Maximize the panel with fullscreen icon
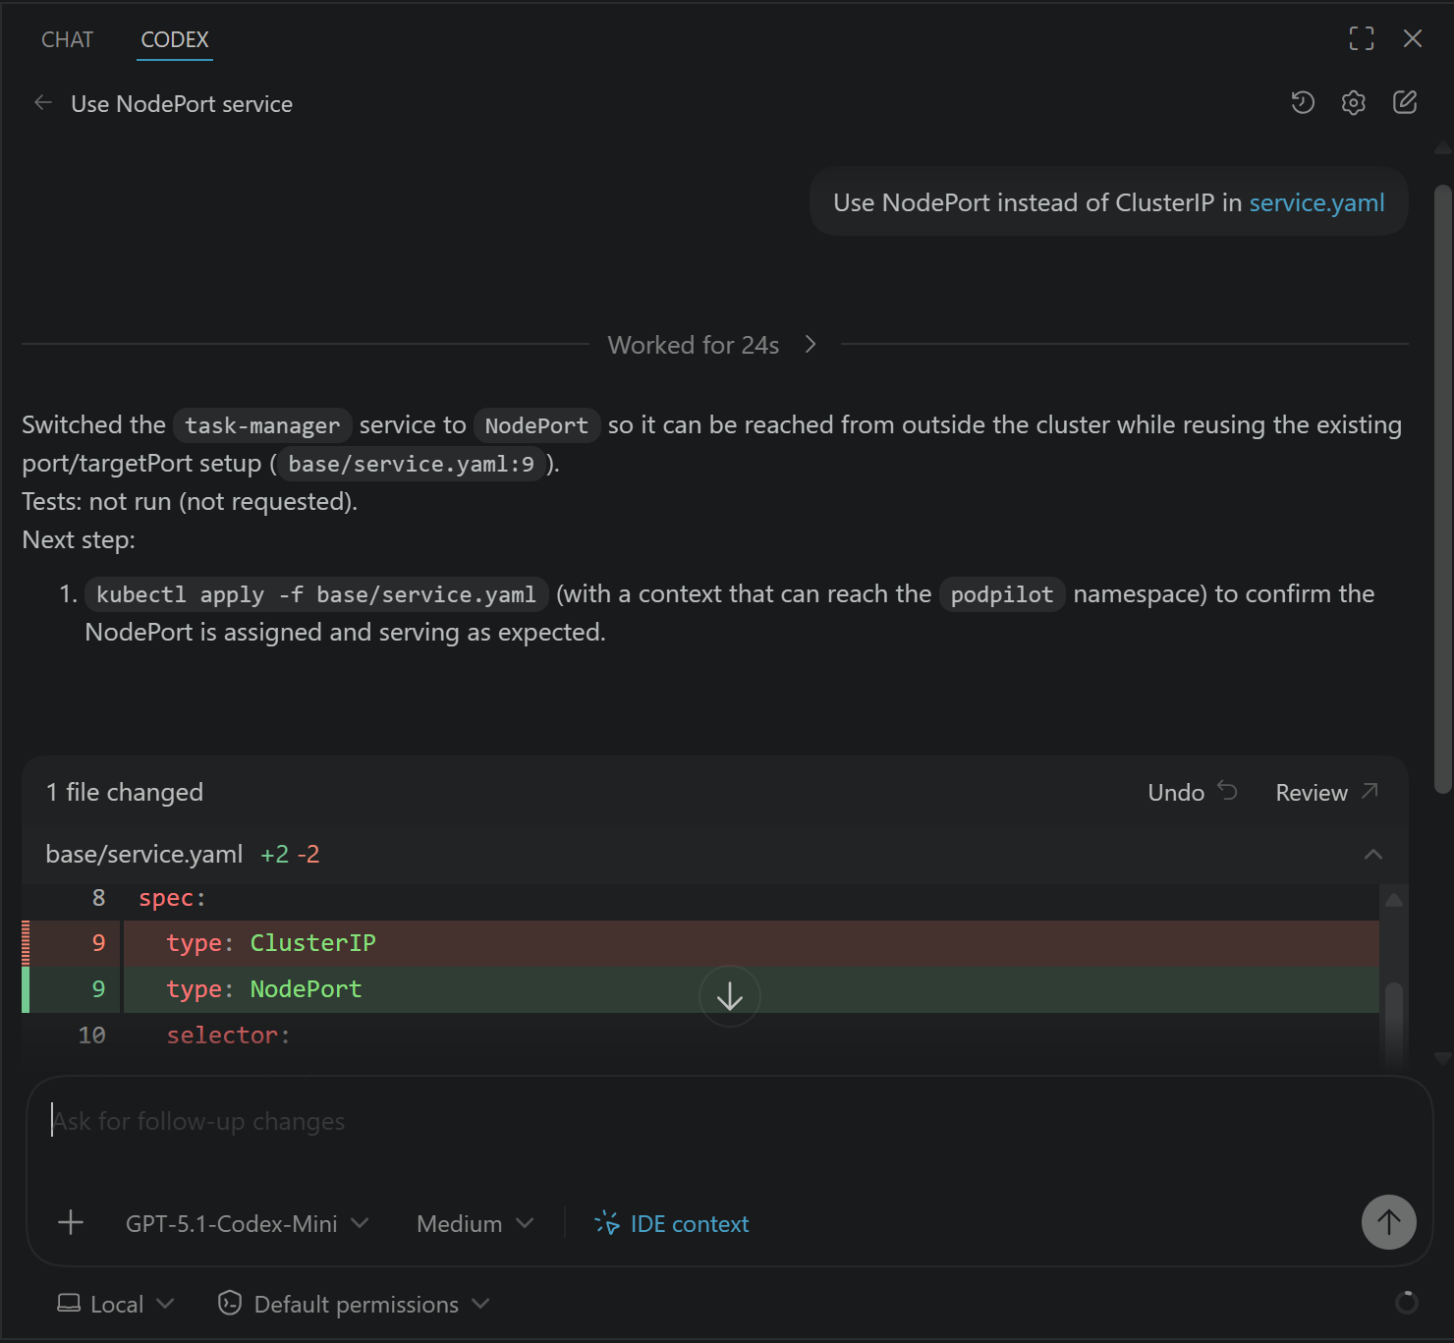1454x1343 pixels. click(x=1362, y=38)
